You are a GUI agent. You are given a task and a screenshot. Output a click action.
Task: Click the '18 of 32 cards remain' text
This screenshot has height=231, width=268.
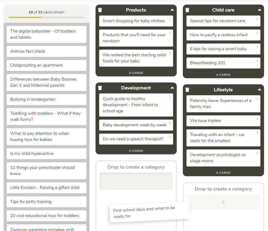pos(47,12)
